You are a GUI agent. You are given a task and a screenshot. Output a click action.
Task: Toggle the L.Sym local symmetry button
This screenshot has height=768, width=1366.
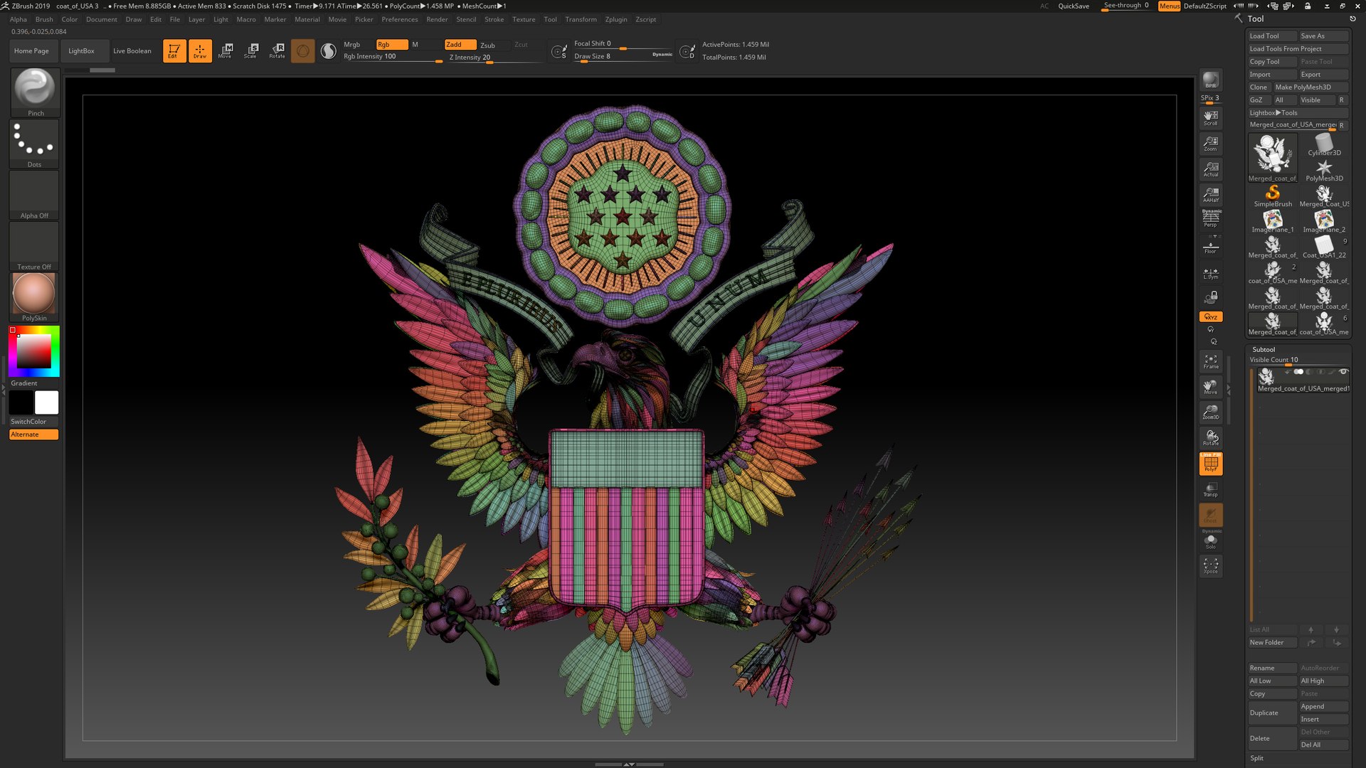click(x=1211, y=272)
